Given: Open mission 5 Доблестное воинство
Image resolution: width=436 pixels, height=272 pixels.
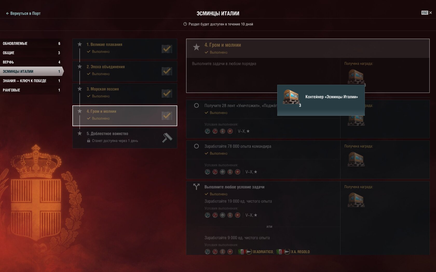Looking at the screenshot, I should coord(125,138).
